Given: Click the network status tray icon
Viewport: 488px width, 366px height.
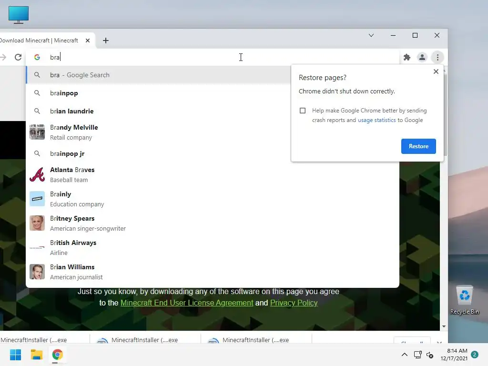Looking at the screenshot, I should [417, 355].
